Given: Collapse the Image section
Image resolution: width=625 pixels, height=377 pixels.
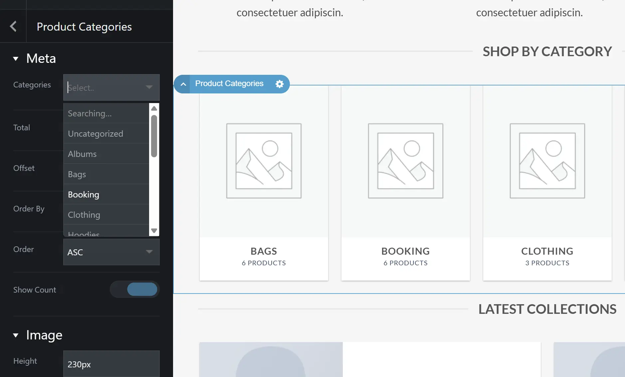Looking at the screenshot, I should click(16, 335).
